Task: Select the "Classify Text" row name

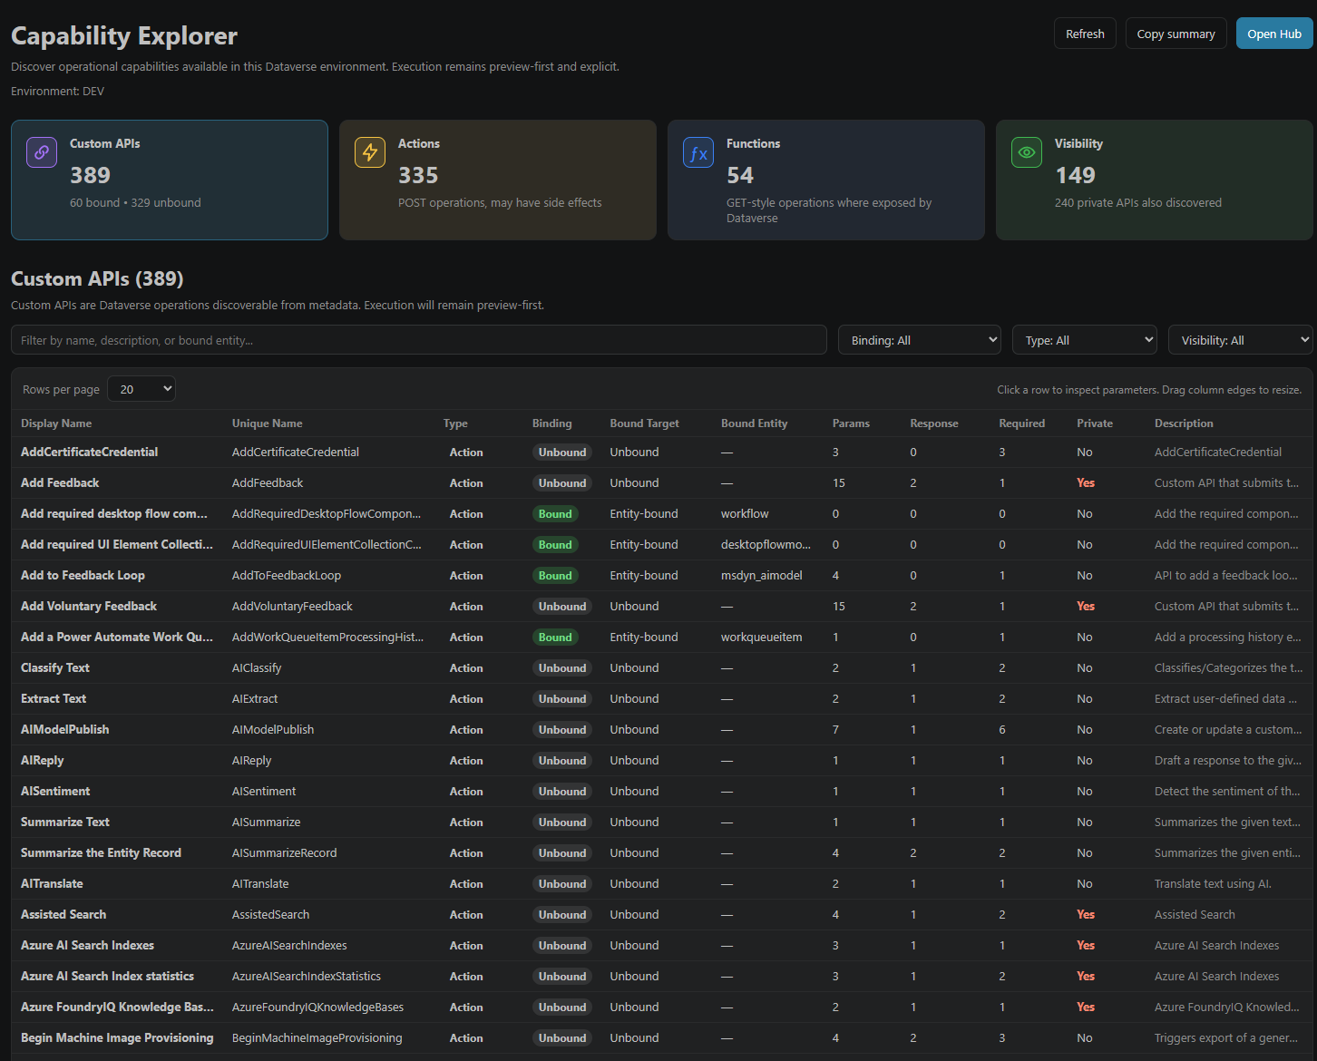Action: 55,668
